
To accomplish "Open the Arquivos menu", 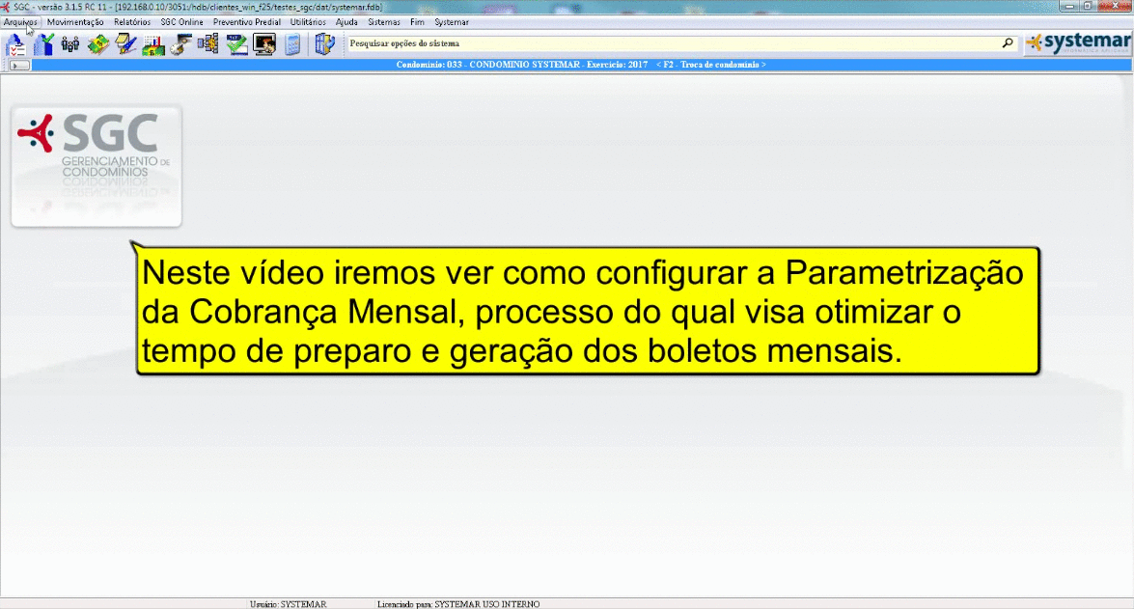I will coord(20,21).
